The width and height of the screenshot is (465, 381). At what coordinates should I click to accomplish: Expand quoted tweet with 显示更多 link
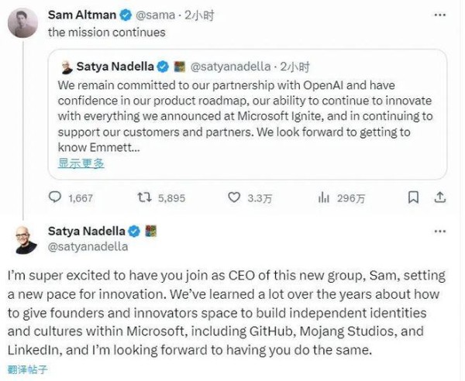point(81,163)
